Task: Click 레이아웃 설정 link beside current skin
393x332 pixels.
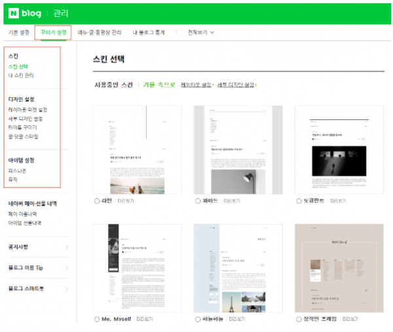Action: point(197,85)
